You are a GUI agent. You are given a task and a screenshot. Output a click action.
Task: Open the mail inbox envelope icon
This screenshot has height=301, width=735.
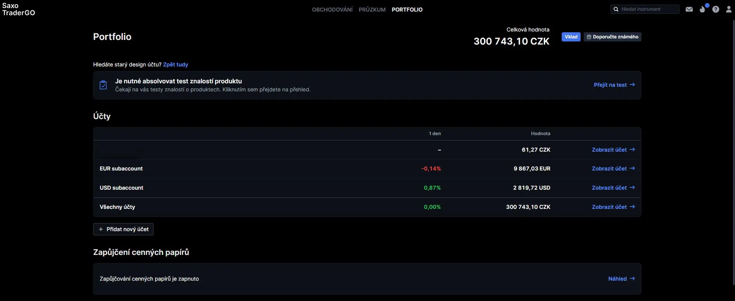click(689, 9)
